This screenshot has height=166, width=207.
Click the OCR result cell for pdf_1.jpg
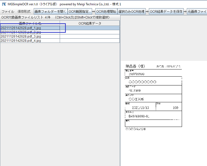[90, 28]
